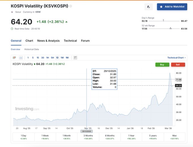Click Add to Watchlist button
193x147 pixels.
click(x=172, y=7)
